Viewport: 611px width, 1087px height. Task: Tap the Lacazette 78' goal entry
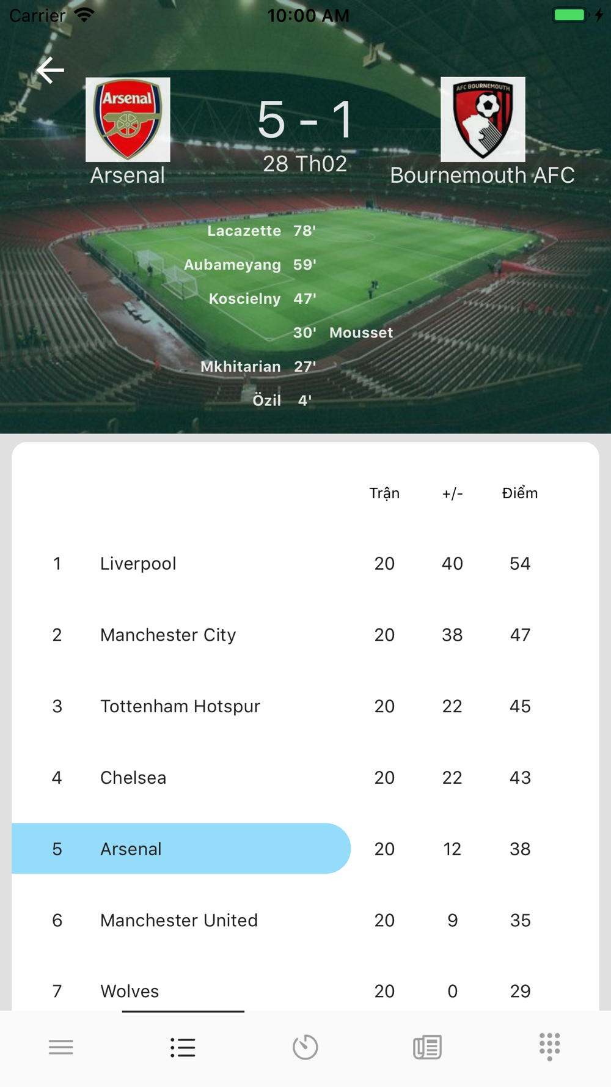pyautogui.click(x=262, y=230)
